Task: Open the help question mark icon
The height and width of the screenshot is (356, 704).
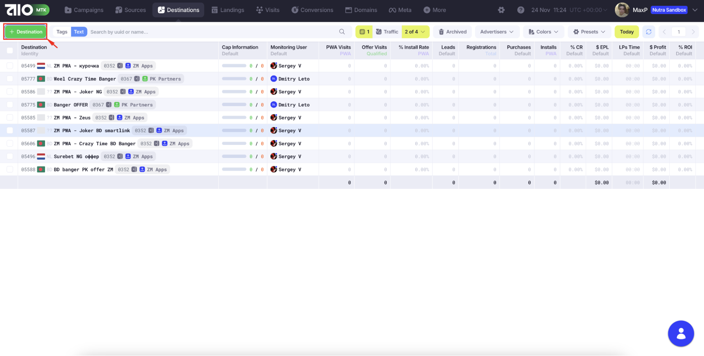Action: point(521,10)
